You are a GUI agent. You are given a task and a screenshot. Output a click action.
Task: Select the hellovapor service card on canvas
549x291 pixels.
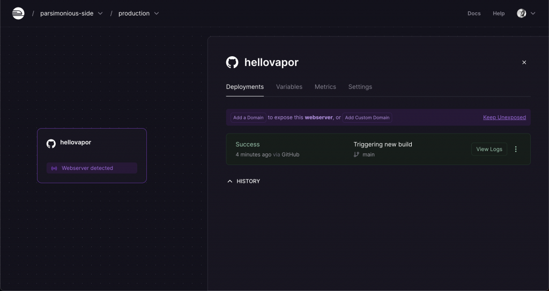(x=92, y=155)
